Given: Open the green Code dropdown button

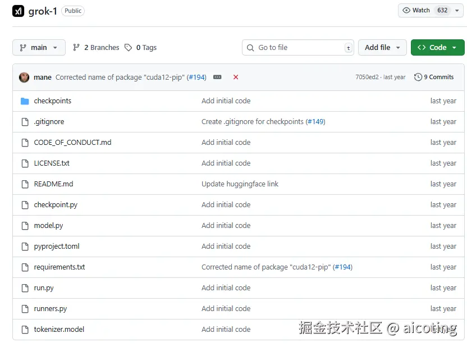Looking at the screenshot, I should click(x=437, y=48).
